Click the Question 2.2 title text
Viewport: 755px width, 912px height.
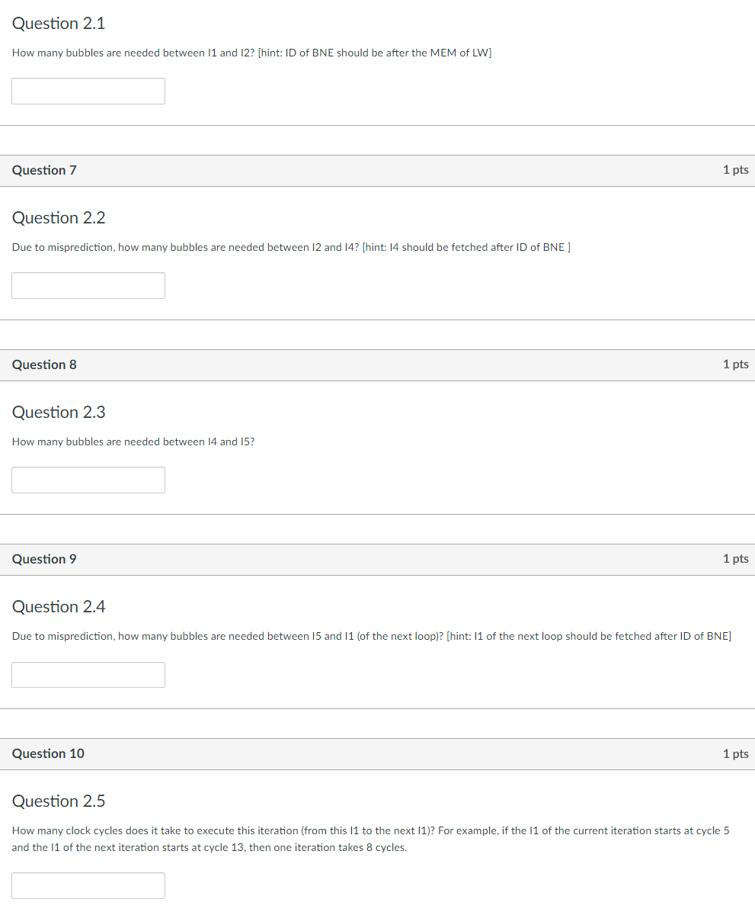pyautogui.click(x=58, y=218)
